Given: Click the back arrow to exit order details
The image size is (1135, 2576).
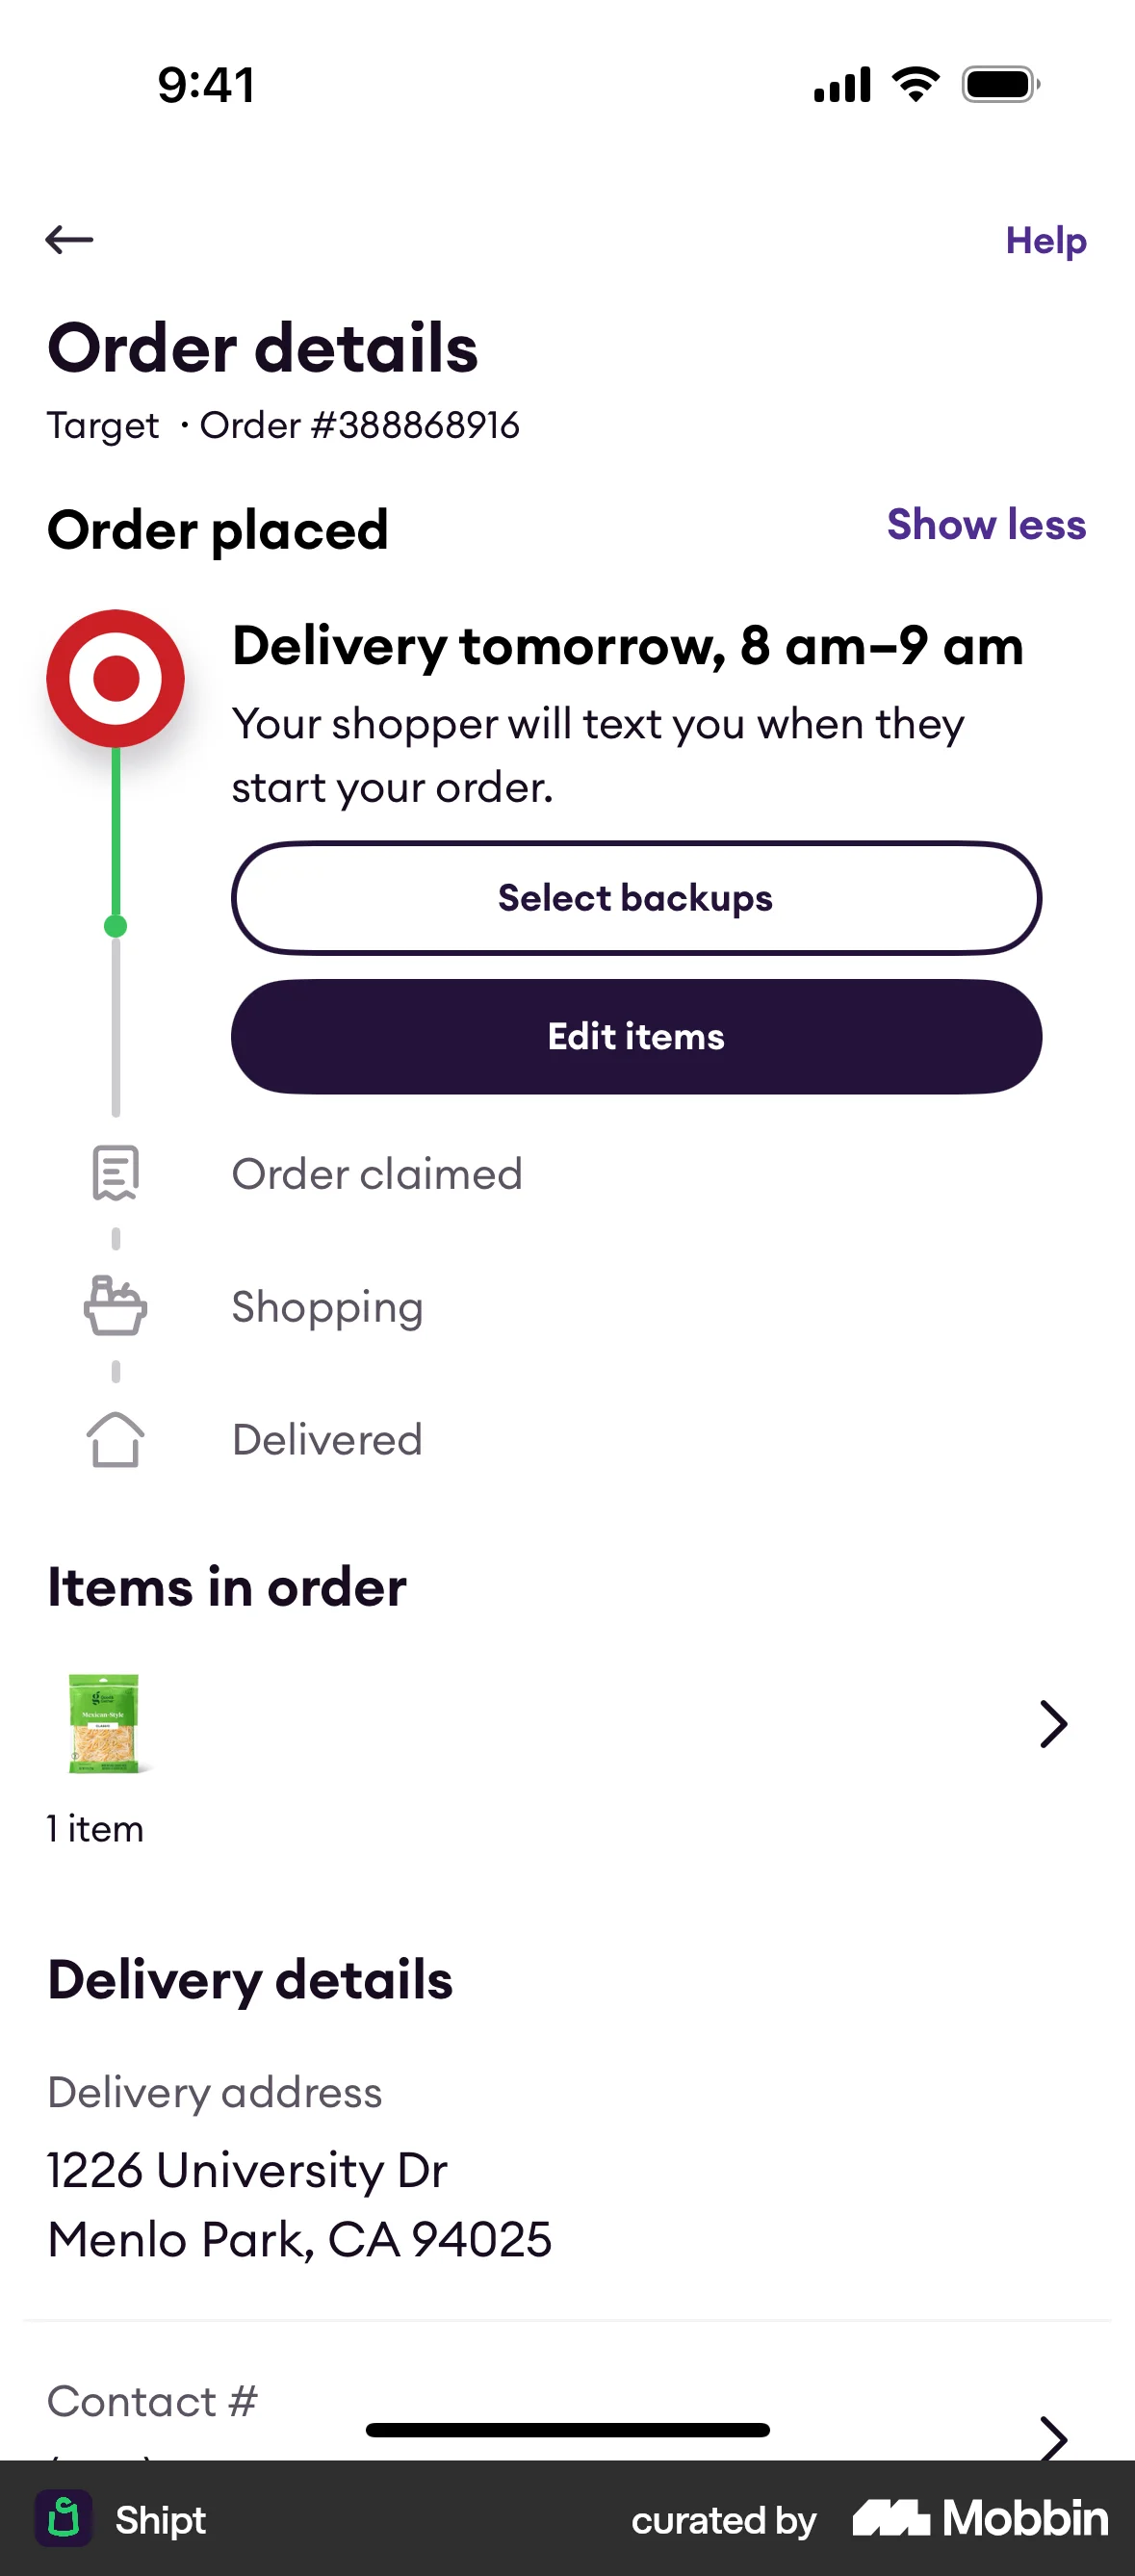Looking at the screenshot, I should coord(70,239).
